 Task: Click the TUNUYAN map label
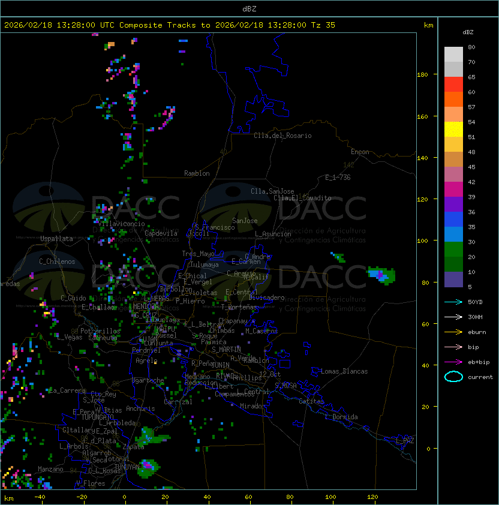point(127,467)
